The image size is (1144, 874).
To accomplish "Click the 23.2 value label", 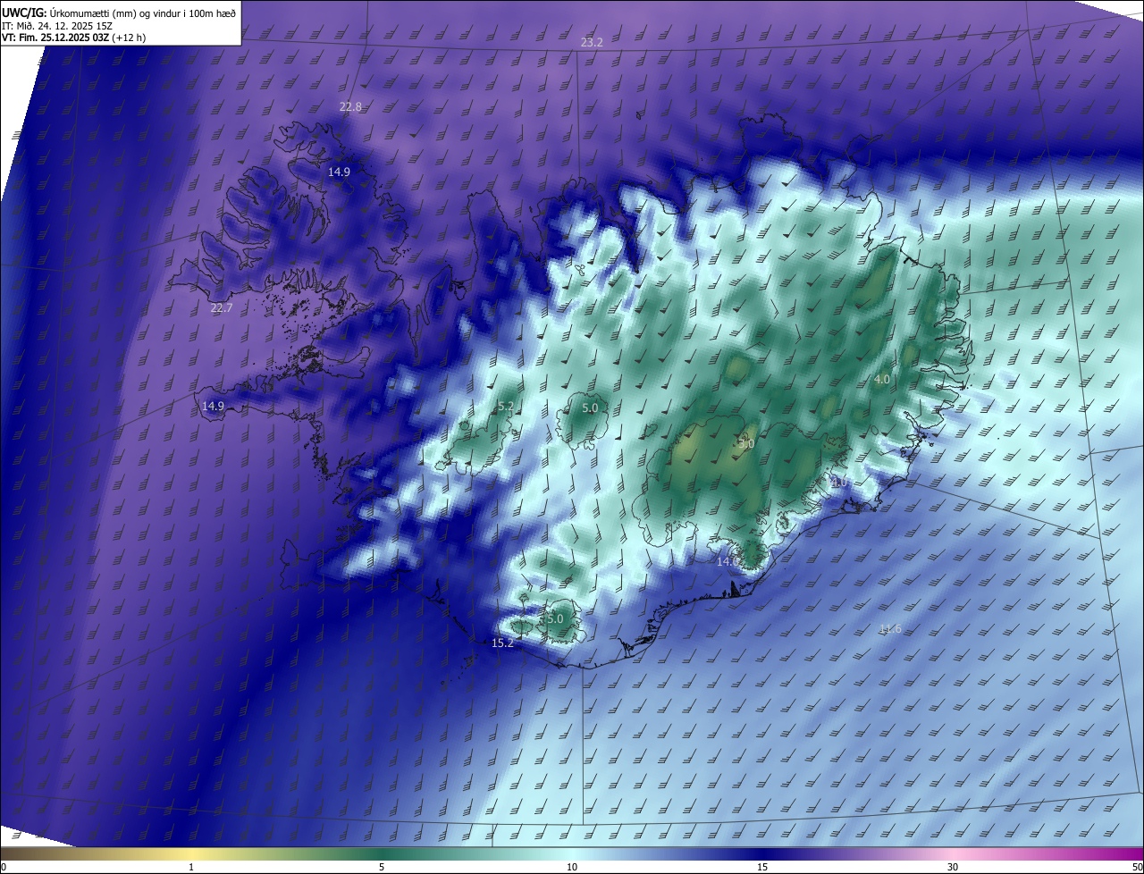I will pyautogui.click(x=592, y=43).
